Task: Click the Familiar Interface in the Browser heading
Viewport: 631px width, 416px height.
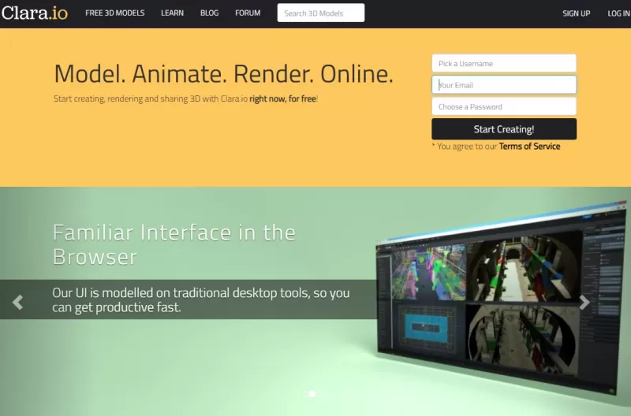Action: (x=174, y=244)
